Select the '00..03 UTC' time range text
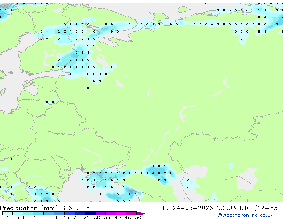This screenshot has height=219, width=283. (x=233, y=208)
